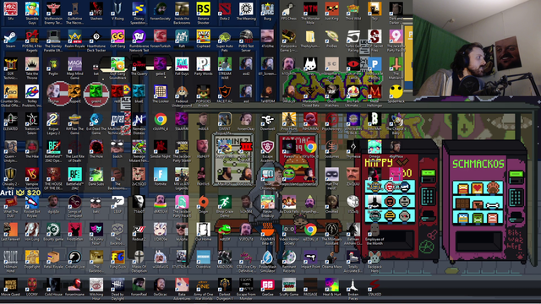This screenshot has height=304, width=541.
Task: Open the Origin launcher shortcut
Action: click(203, 202)
